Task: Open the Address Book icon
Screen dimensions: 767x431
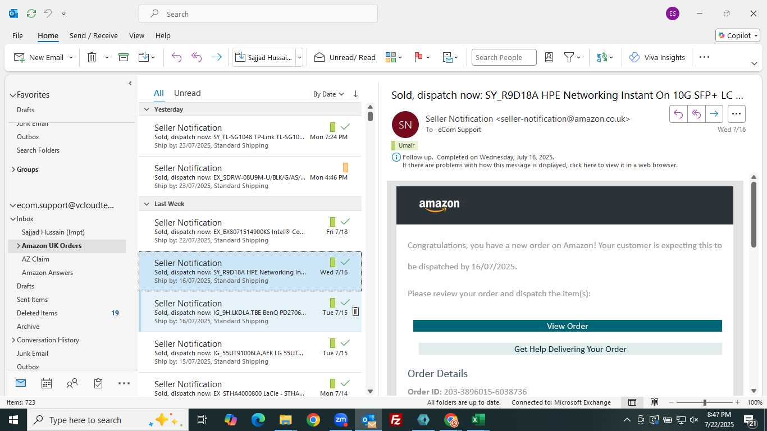Action: point(549,57)
